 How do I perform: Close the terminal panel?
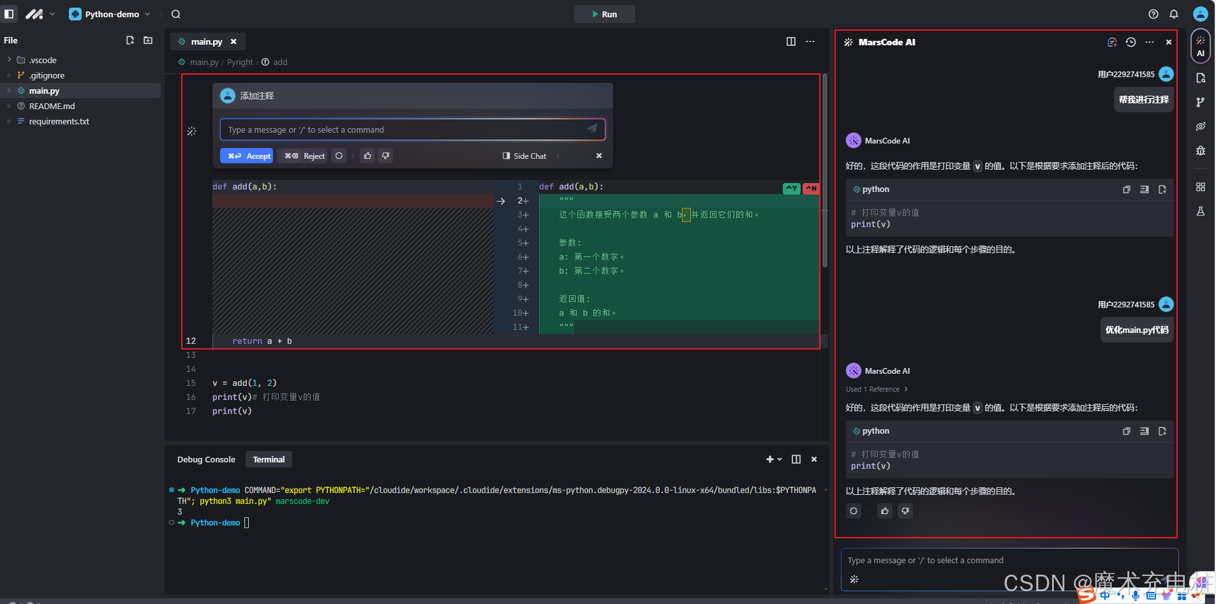814,459
